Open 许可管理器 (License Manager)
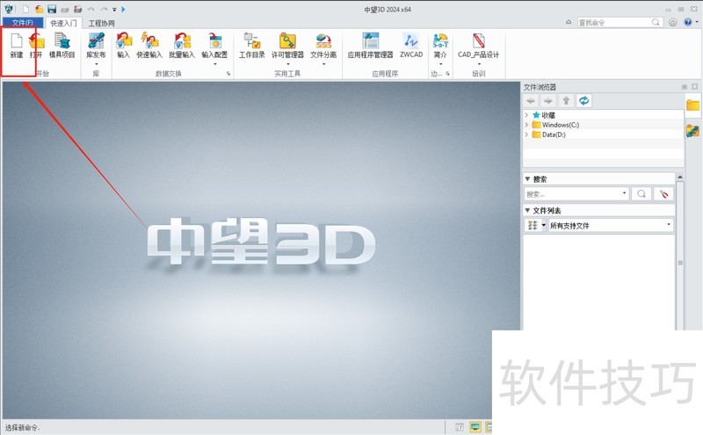The height and width of the screenshot is (435, 703). [287, 46]
